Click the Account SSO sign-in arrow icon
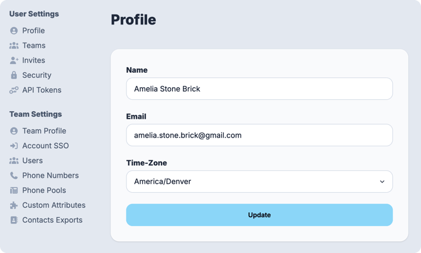The width and height of the screenshot is (421, 253). (x=14, y=146)
